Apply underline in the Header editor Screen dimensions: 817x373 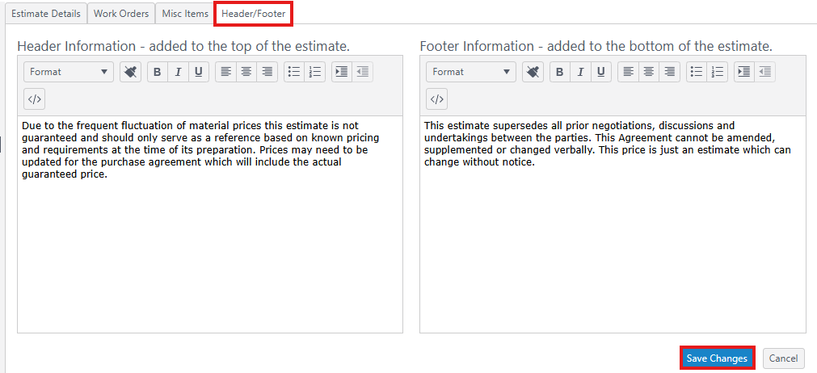point(199,72)
